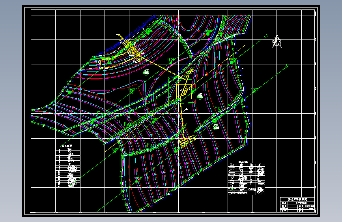Image resolution: width=342 pixels, height=222 pixels.
Task: Click the round stamp symbol in the legend table
Action: 260,190
